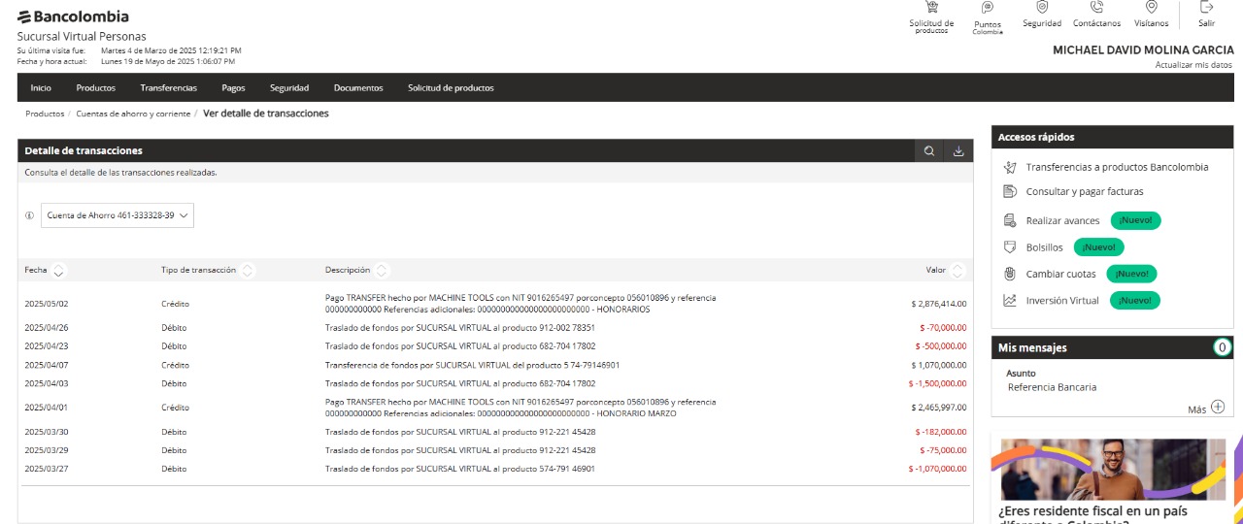Click Cuentas de ahorro y corriente breadcrumb

133,114
